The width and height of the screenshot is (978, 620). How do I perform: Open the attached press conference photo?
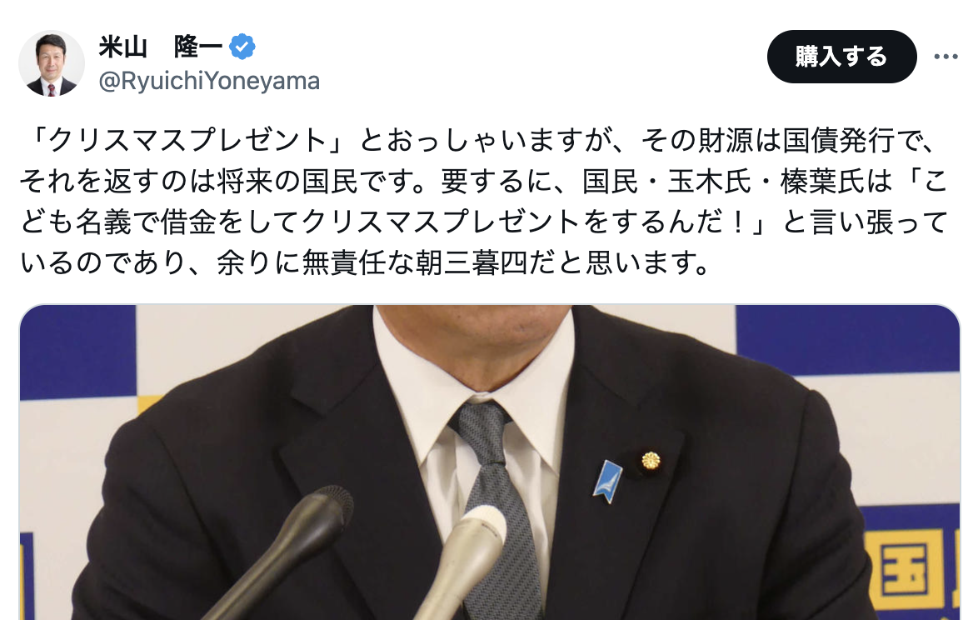[490, 462]
